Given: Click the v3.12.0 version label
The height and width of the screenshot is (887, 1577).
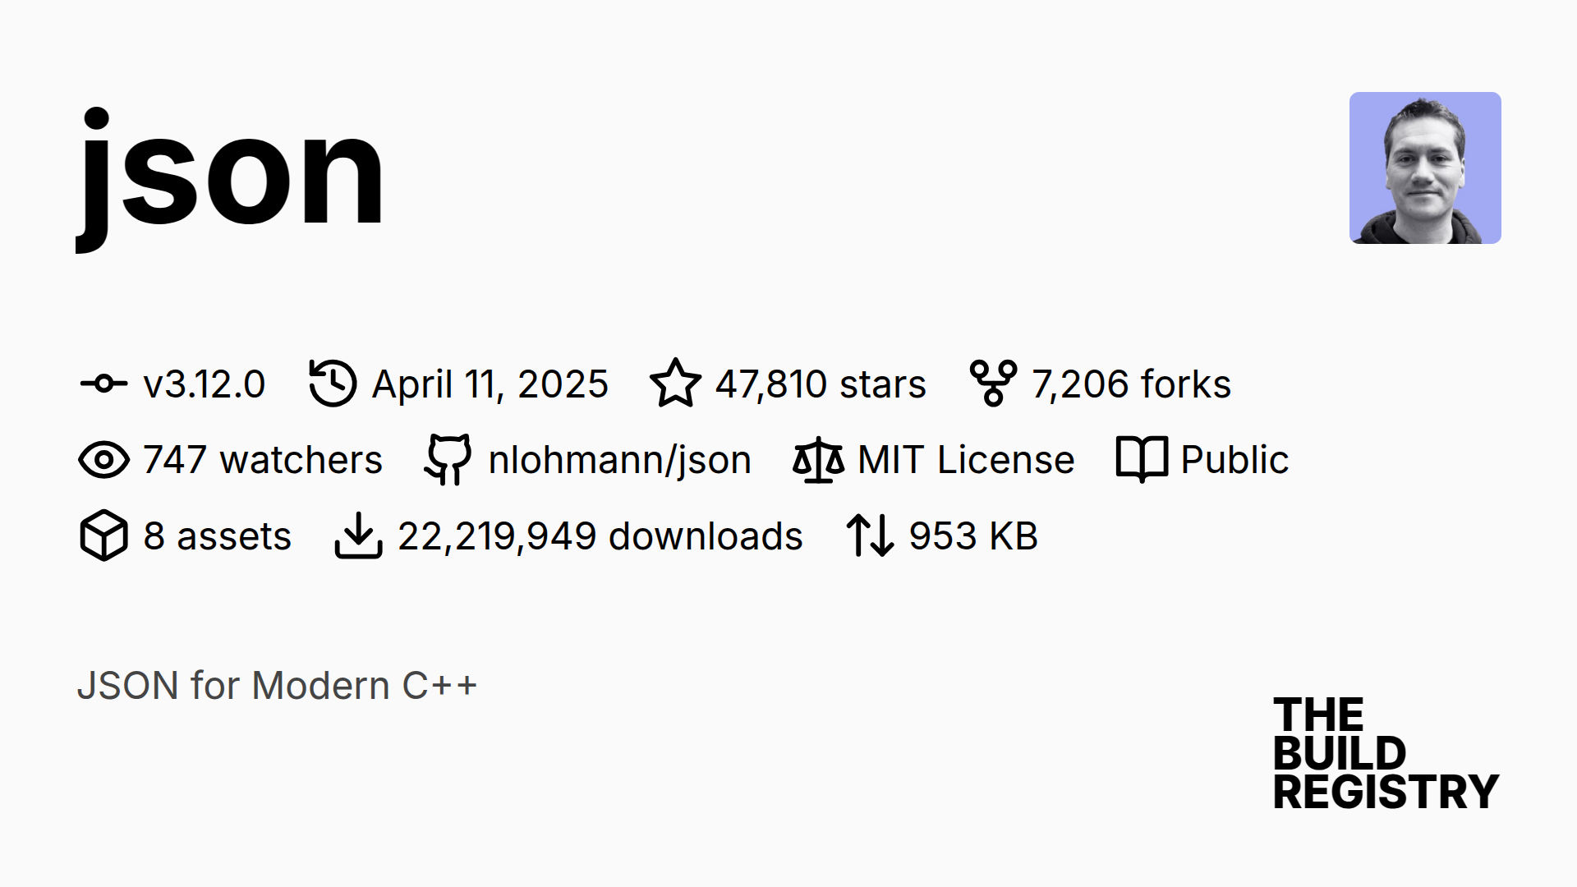Looking at the screenshot, I should [204, 384].
